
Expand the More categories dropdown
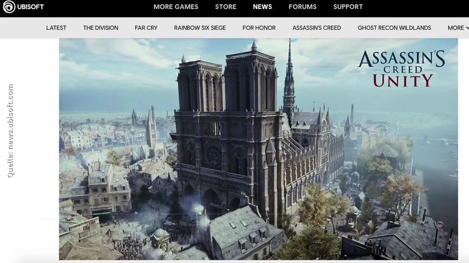point(456,28)
